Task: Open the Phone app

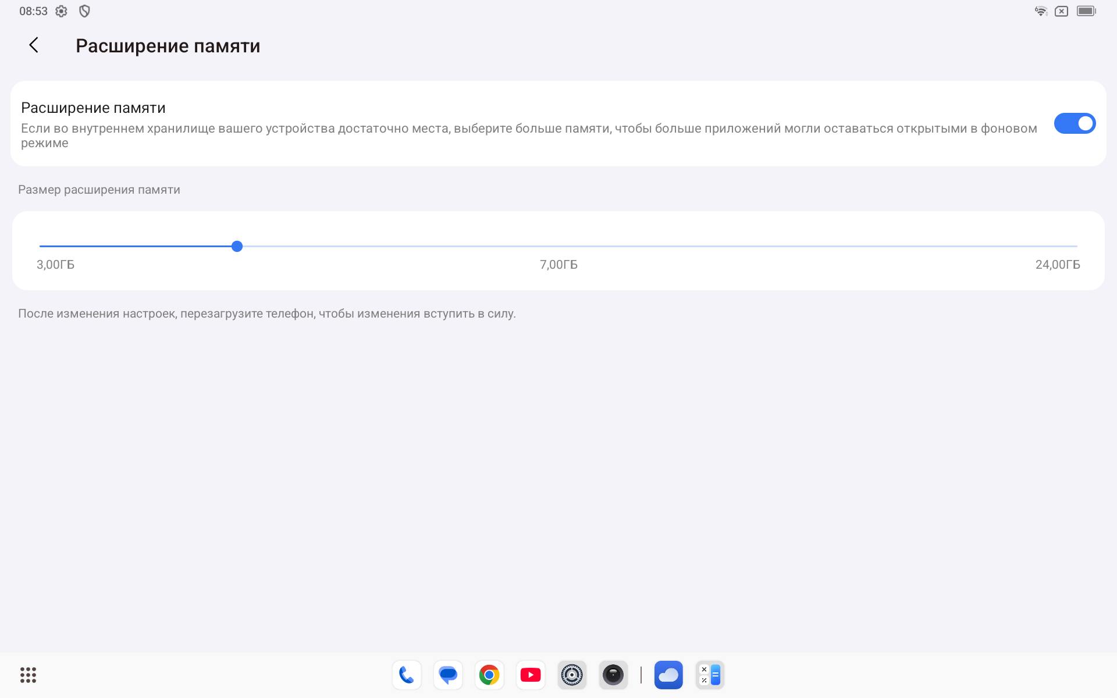Action: [407, 675]
